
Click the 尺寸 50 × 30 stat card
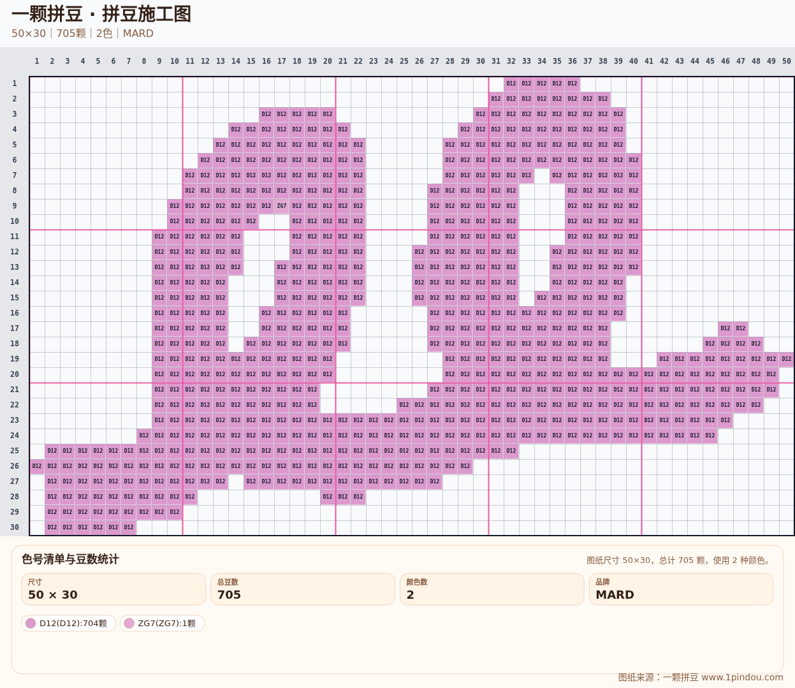tap(113, 589)
